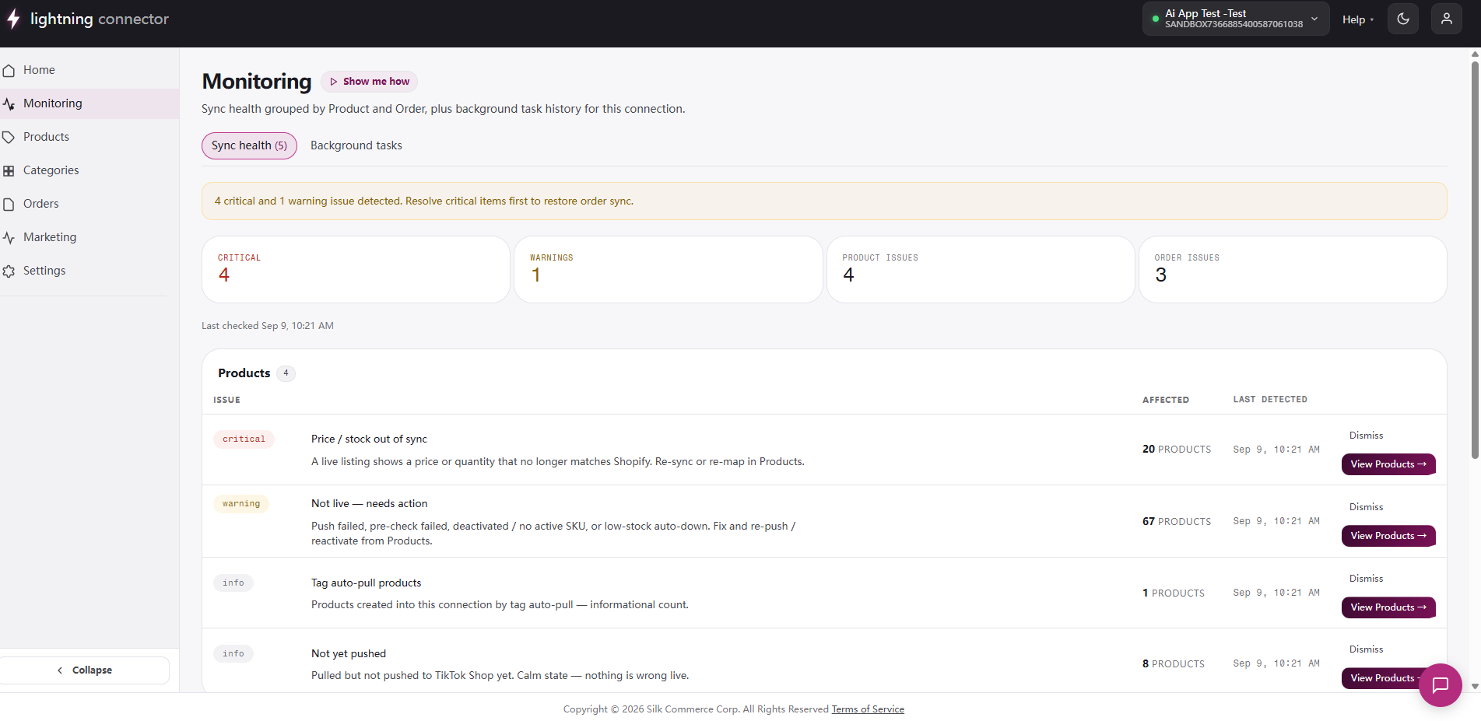Switch to the Sync health tab
The image size is (1481, 721).
point(249,145)
